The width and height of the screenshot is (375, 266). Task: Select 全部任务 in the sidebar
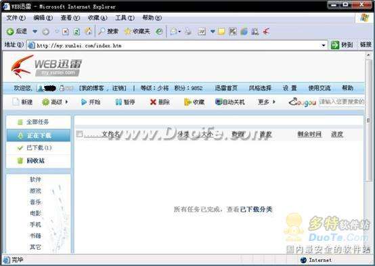pyautogui.click(x=39, y=122)
